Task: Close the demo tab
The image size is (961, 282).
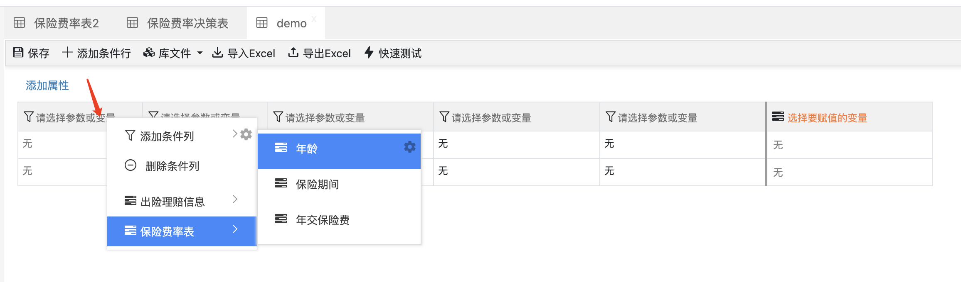Action: tap(314, 19)
